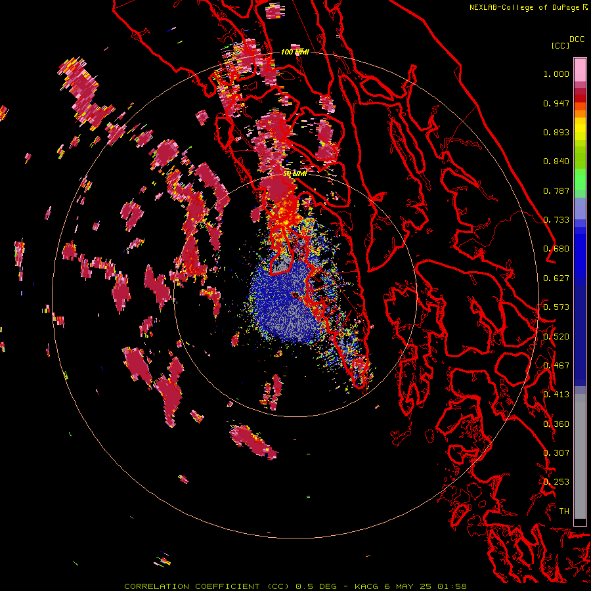Click the 0.520 scale value
591x591 pixels.
point(556,337)
